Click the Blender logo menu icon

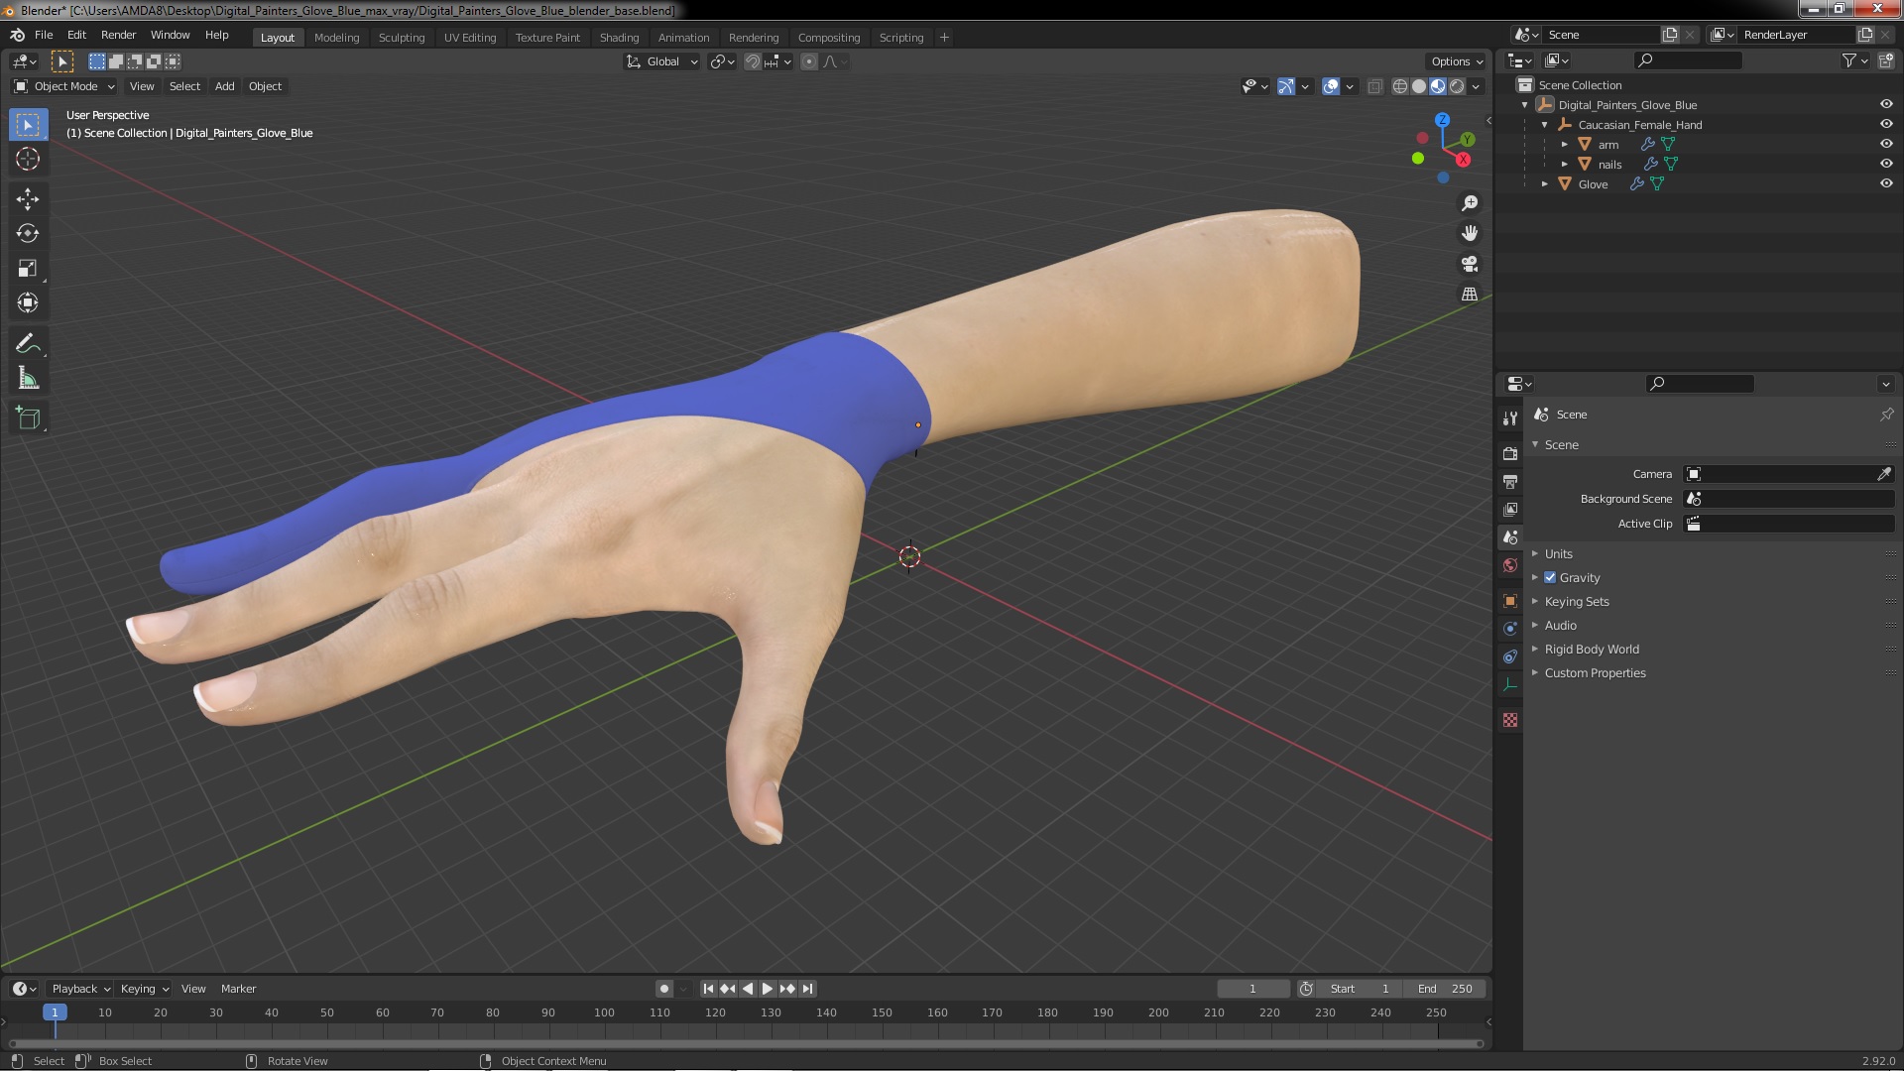[17, 35]
